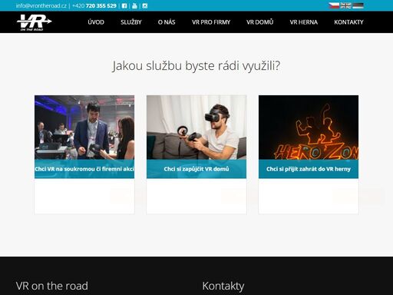Open the Hero Zone neon image
Screen dimensions: 393x295
pyautogui.click(x=309, y=128)
